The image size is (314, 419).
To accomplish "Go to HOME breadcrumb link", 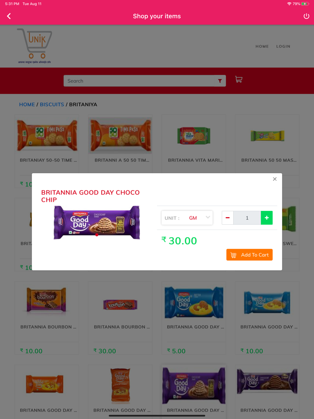I will coord(27,105).
